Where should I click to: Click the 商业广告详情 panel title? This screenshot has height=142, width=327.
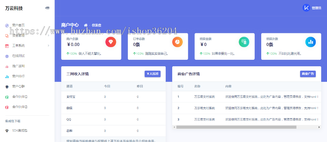(189, 74)
